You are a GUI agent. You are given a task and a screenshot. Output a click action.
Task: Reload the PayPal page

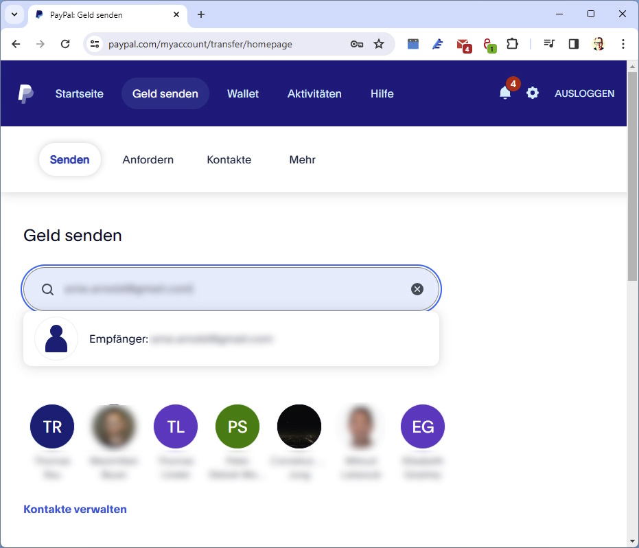65,44
